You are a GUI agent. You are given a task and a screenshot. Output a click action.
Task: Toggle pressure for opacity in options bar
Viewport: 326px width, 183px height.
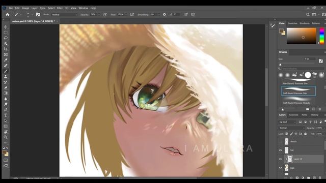click(105, 15)
